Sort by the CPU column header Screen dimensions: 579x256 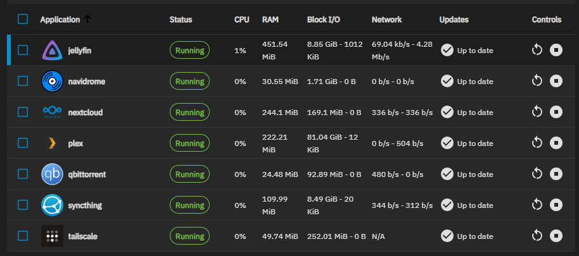click(x=241, y=20)
